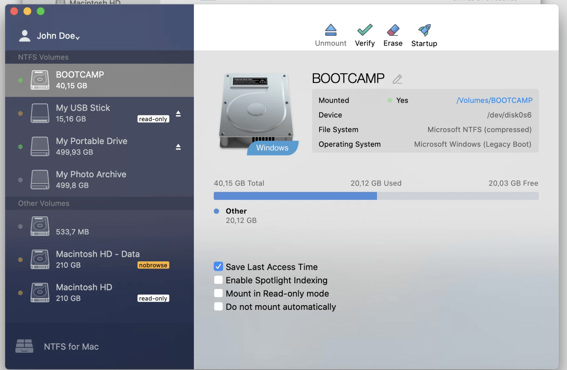The width and height of the screenshot is (567, 370).
Task: Erase the BOOTCAMP partition
Action: coord(393,35)
